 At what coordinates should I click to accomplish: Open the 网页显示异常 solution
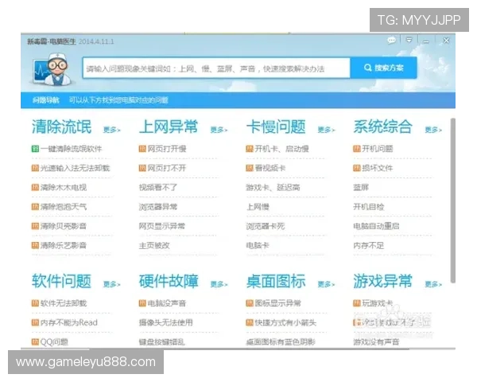[162, 226]
